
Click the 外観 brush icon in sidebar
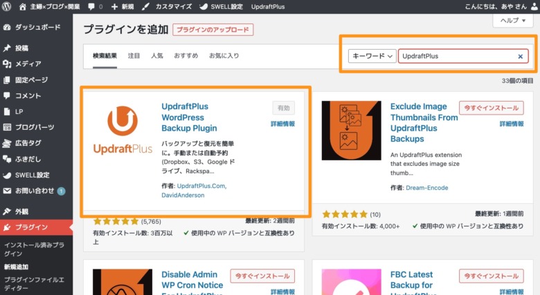tap(7, 211)
